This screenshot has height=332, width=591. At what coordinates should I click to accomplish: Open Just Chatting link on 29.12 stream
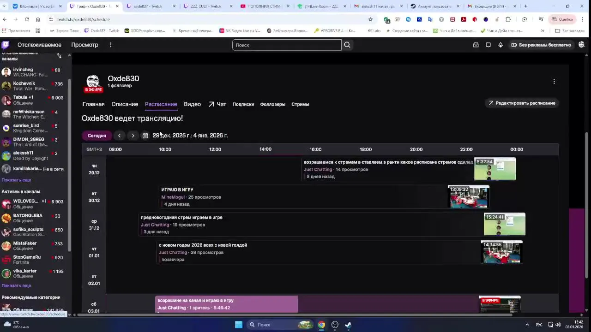tap(318, 170)
